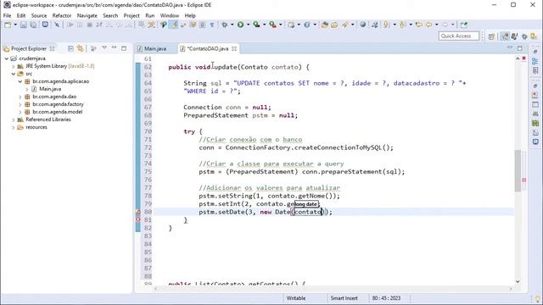Image resolution: width=543 pixels, height=305 pixels.
Task: Collapse br.com.agenda.aplicacao package
Action: [20, 81]
